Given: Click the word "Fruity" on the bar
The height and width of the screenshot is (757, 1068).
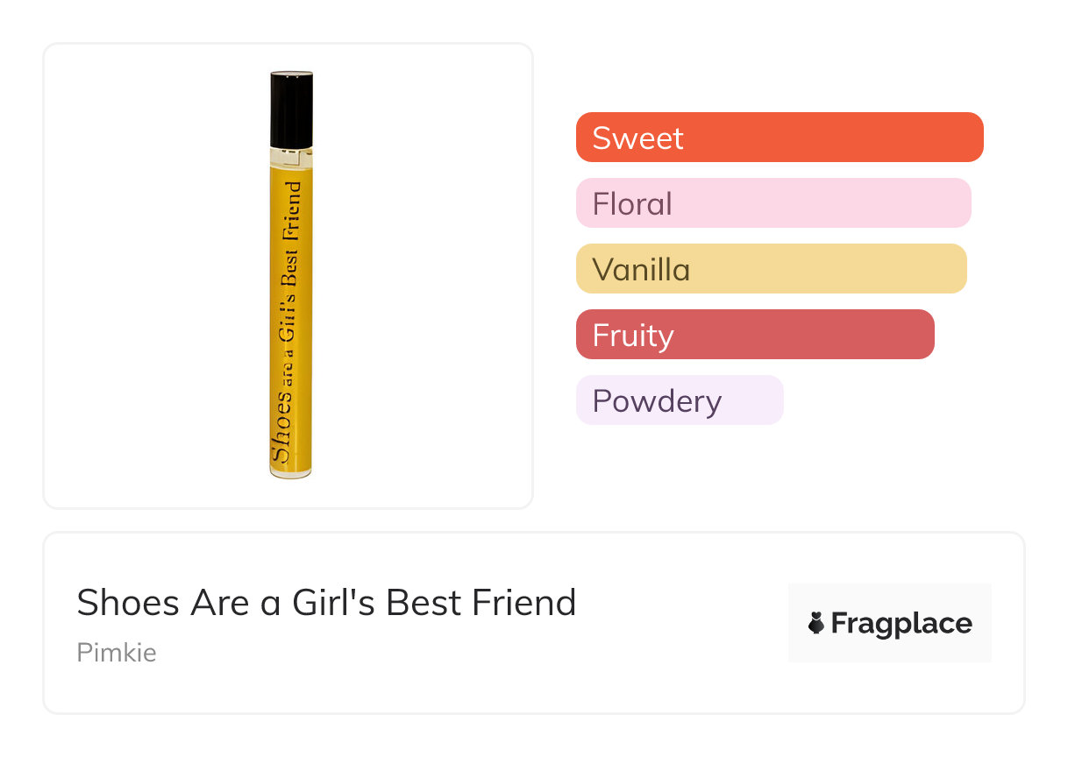Looking at the screenshot, I should (632, 335).
